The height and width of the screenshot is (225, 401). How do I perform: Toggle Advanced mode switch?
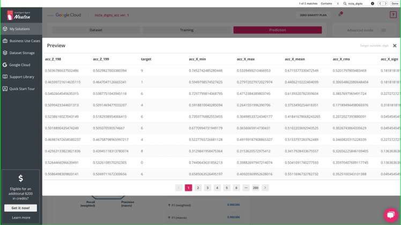coord(383,30)
